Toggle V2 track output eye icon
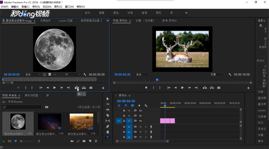The image size is (269, 149). [x=140, y=116]
